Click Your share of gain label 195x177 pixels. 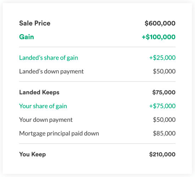(x=43, y=106)
